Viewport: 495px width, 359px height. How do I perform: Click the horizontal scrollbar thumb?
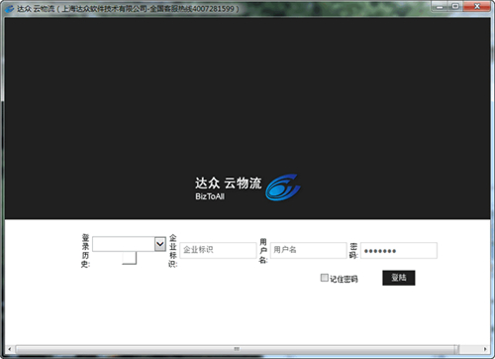(237, 349)
